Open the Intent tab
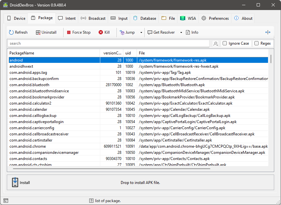Image resolution: width=281 pixels, height=205 pixels. point(67,18)
